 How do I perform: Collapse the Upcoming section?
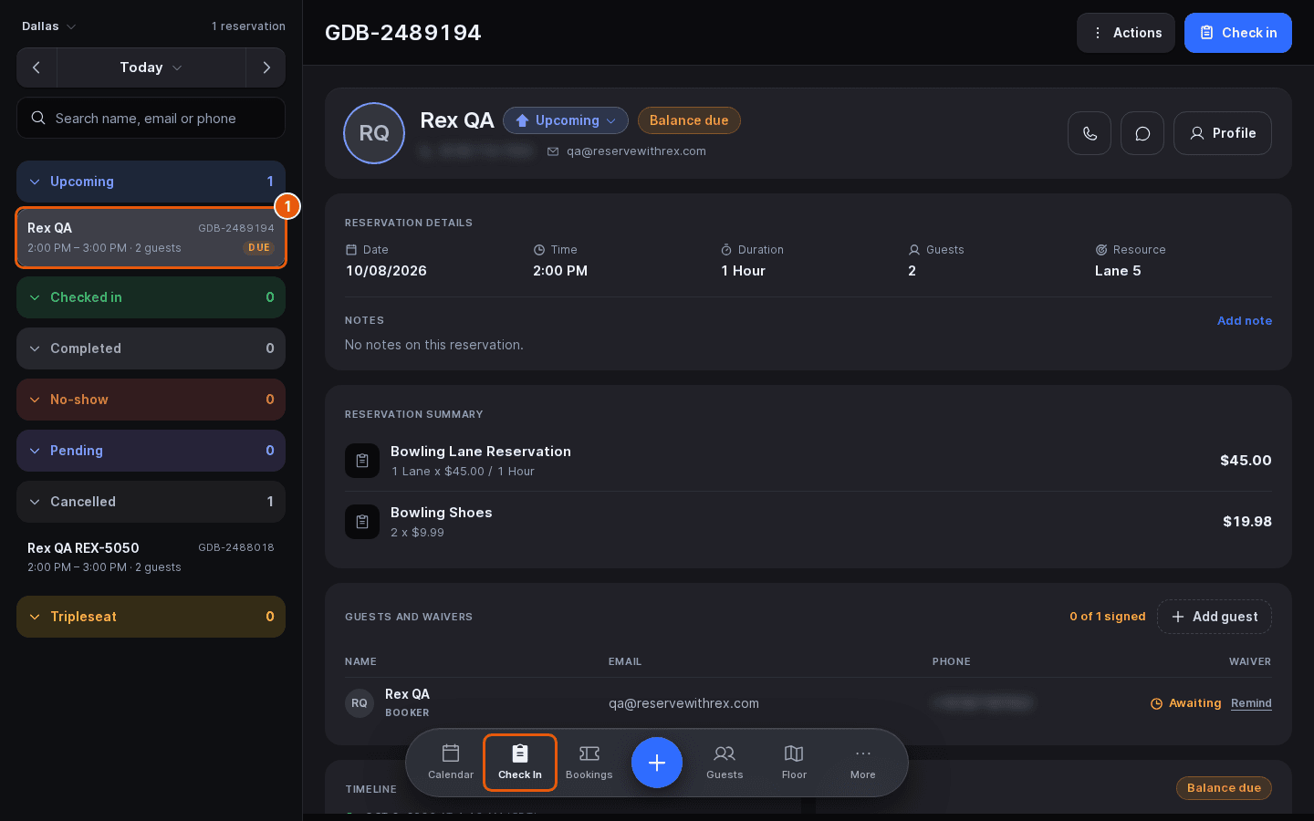[x=151, y=182]
